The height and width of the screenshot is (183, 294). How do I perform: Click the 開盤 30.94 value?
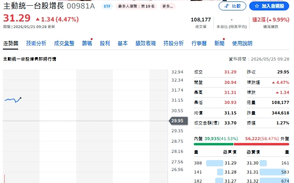[230, 82]
